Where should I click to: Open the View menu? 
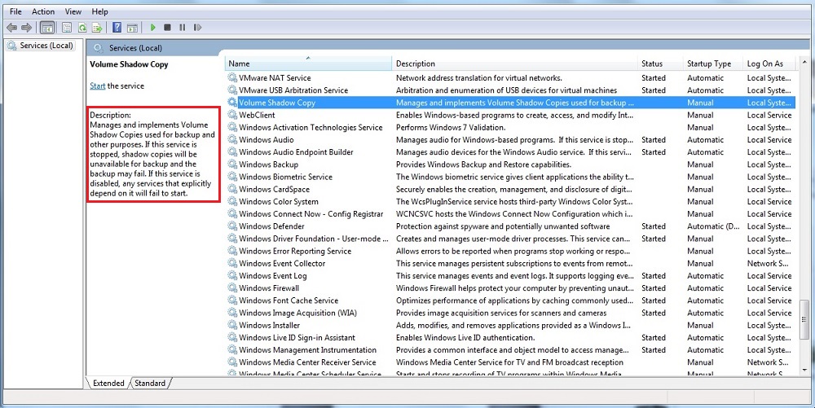[x=73, y=11]
